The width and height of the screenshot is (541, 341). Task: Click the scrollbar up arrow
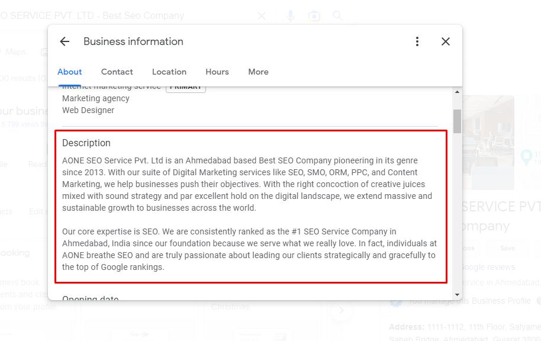(x=457, y=92)
